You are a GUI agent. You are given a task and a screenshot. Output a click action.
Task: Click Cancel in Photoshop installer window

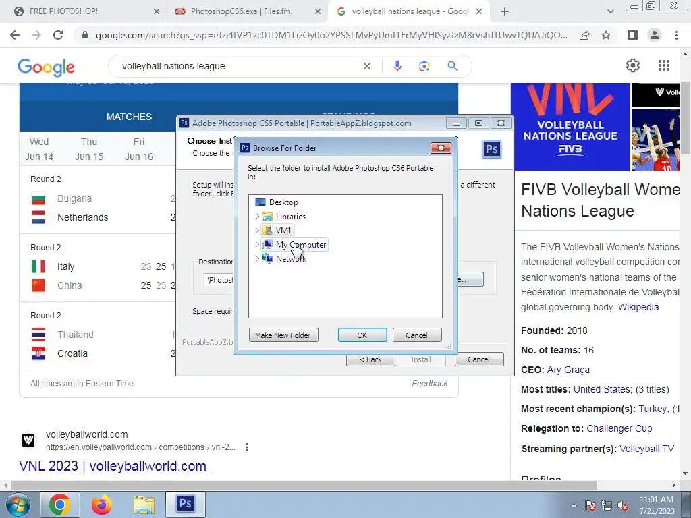click(479, 359)
